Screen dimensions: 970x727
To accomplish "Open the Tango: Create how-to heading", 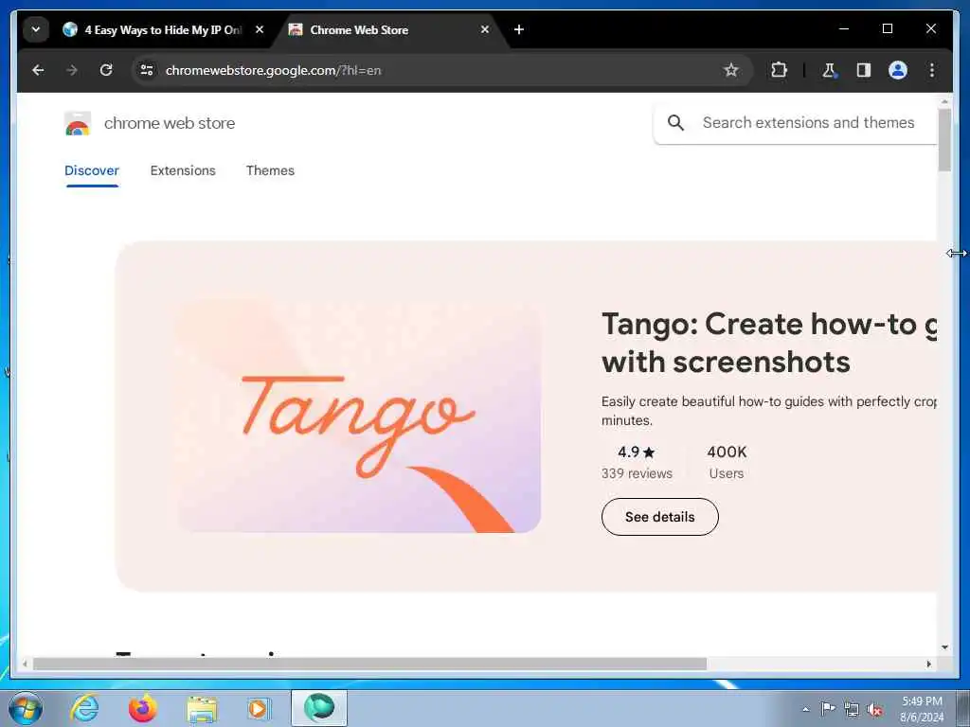I will (x=769, y=343).
